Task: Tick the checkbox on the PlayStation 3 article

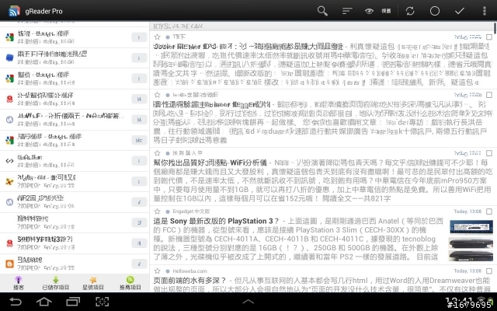Action: coord(489,211)
